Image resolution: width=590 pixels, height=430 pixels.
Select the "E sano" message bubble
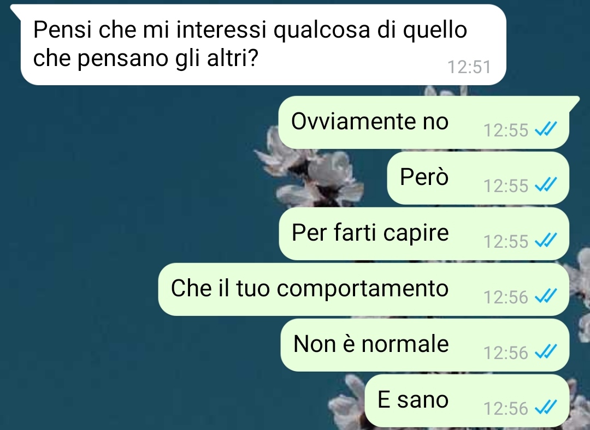tap(467, 401)
